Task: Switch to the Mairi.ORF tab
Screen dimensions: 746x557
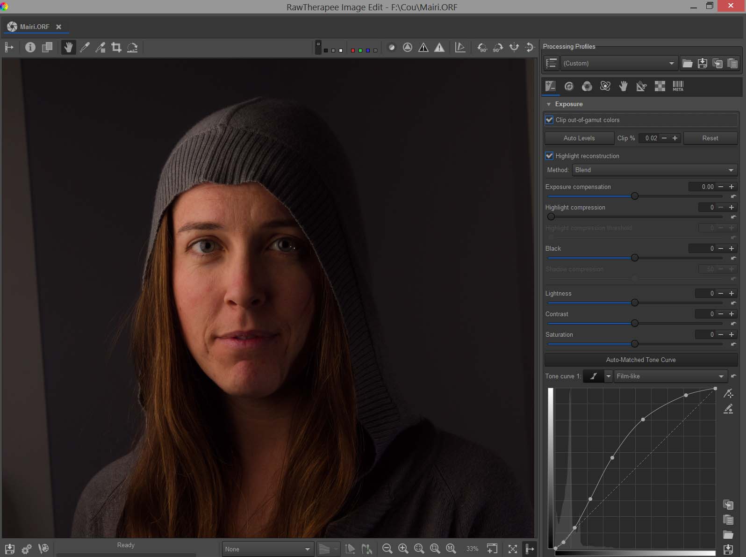Action: (x=34, y=27)
